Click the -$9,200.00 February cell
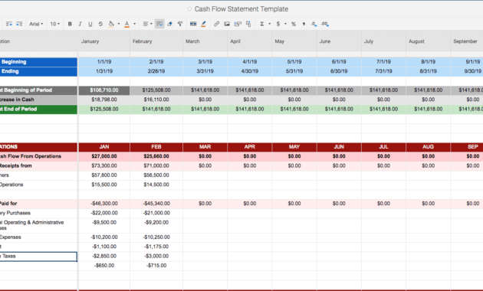This screenshot has height=291, width=483. pos(156,225)
